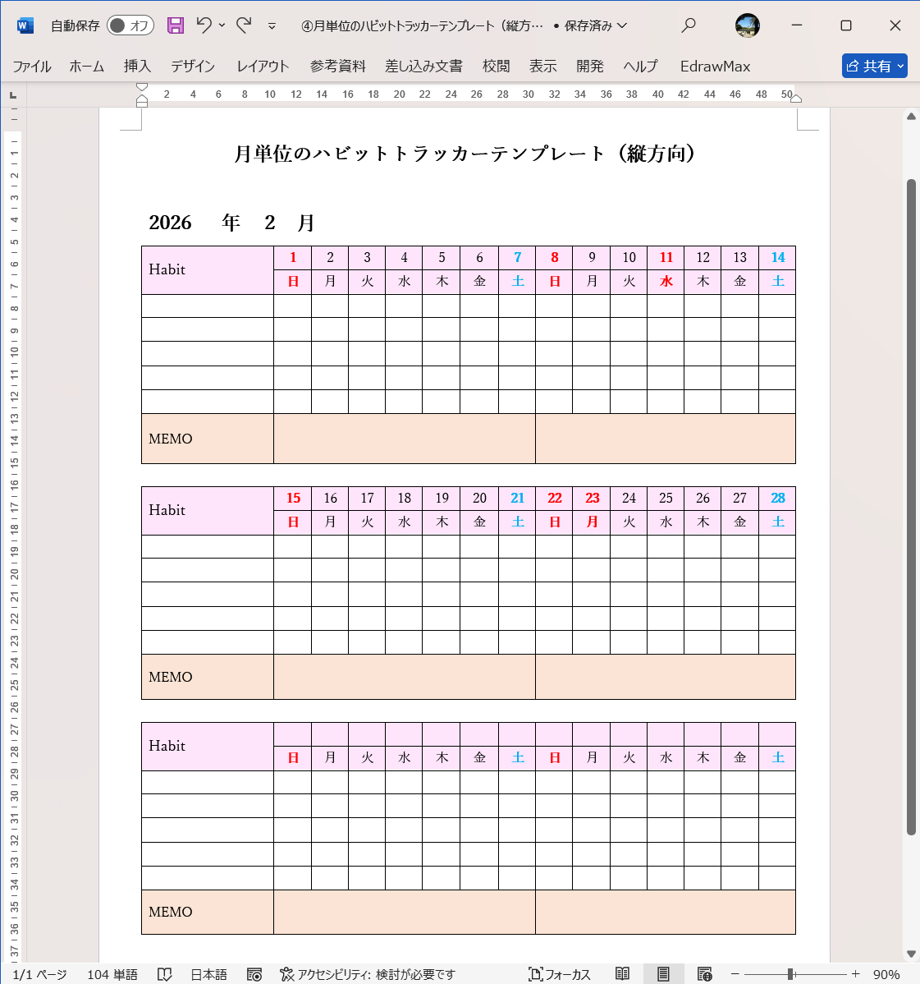The height and width of the screenshot is (984, 920).
Task: Click the user account profile picture
Action: pyautogui.click(x=747, y=25)
